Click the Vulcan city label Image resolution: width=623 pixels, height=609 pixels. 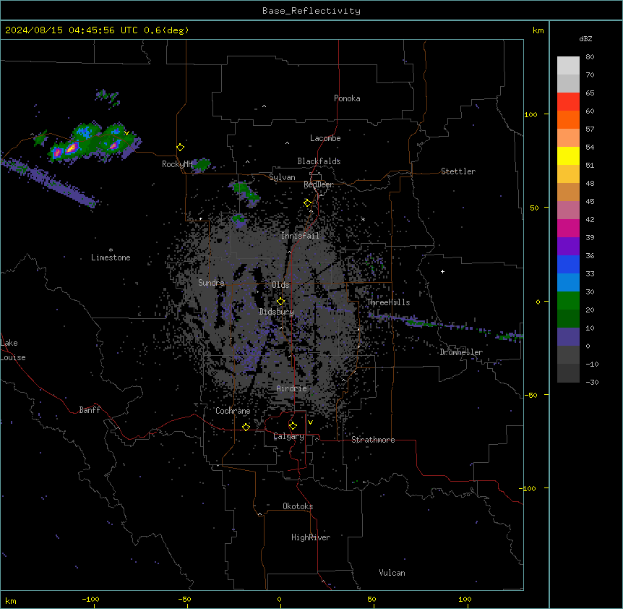pos(392,573)
